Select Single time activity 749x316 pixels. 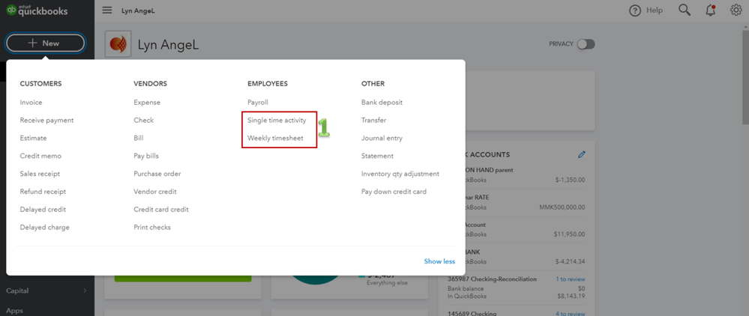pyautogui.click(x=277, y=121)
